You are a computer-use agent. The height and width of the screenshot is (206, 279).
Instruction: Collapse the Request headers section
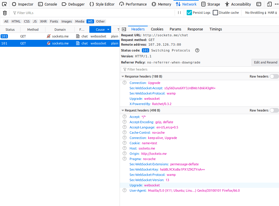pos(123,110)
